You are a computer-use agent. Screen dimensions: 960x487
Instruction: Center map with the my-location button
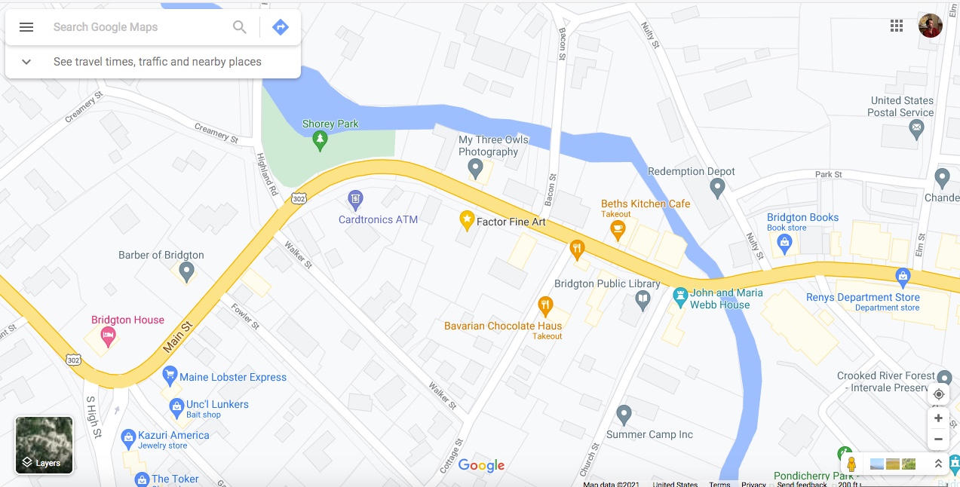coord(939,394)
